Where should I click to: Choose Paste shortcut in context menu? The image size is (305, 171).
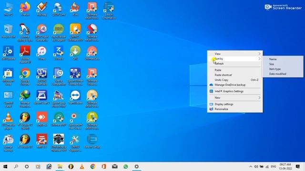[235, 75]
